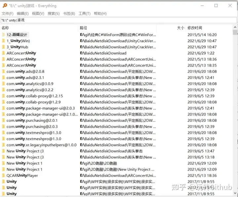This screenshot has width=238, height=197.
Task: Open the 视图(V) menu
Action: tap(38, 14)
